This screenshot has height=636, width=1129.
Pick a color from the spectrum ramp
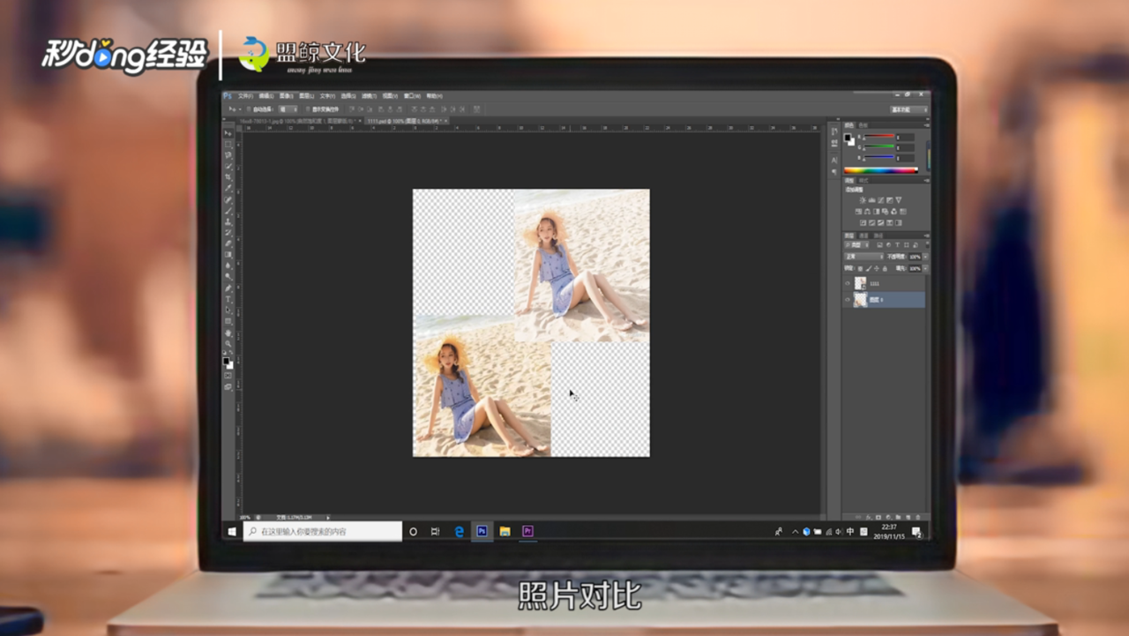coord(881,170)
